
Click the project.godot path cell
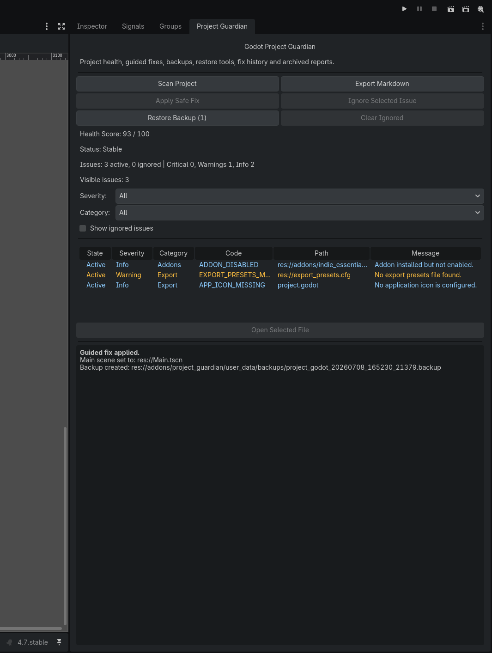click(298, 285)
